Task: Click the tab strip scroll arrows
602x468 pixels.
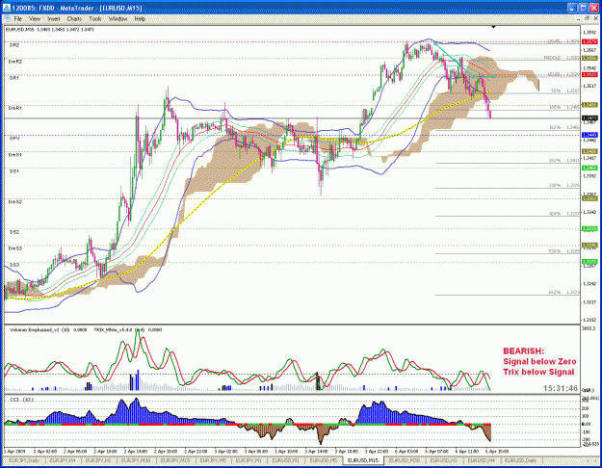Action: [591, 460]
